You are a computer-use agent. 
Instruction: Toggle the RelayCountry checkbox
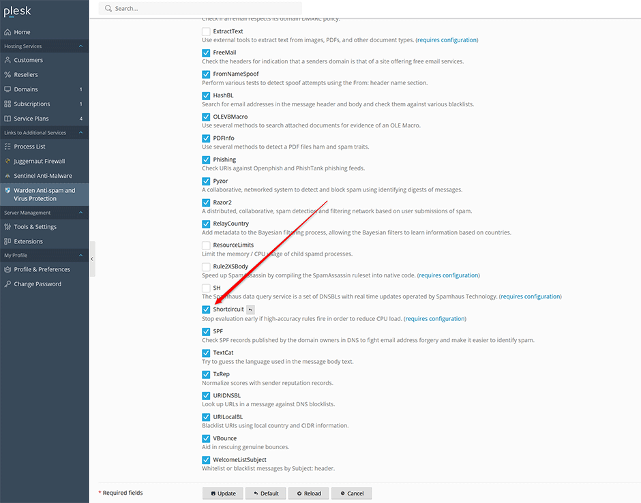point(206,224)
